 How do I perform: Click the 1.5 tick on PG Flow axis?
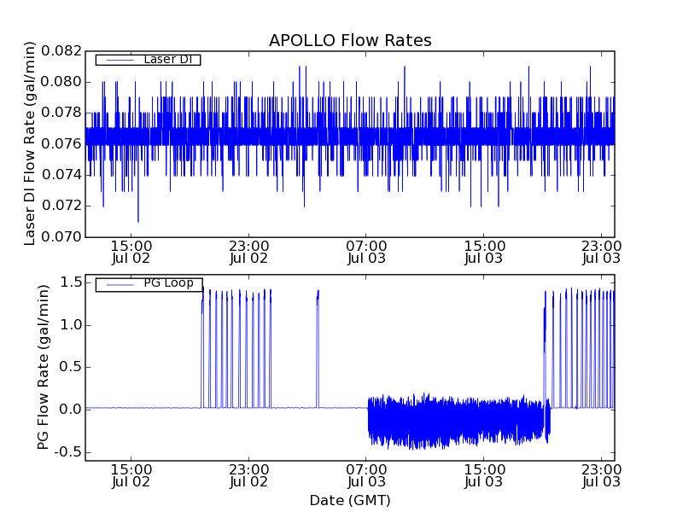pyautogui.click(x=71, y=282)
